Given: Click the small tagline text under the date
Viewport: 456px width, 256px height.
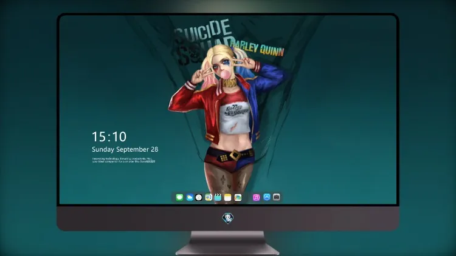Looking at the screenshot, I should 123,160.
